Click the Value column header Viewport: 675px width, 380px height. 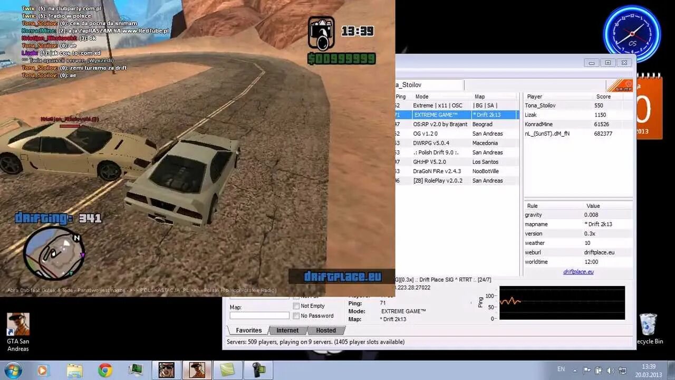pos(607,206)
